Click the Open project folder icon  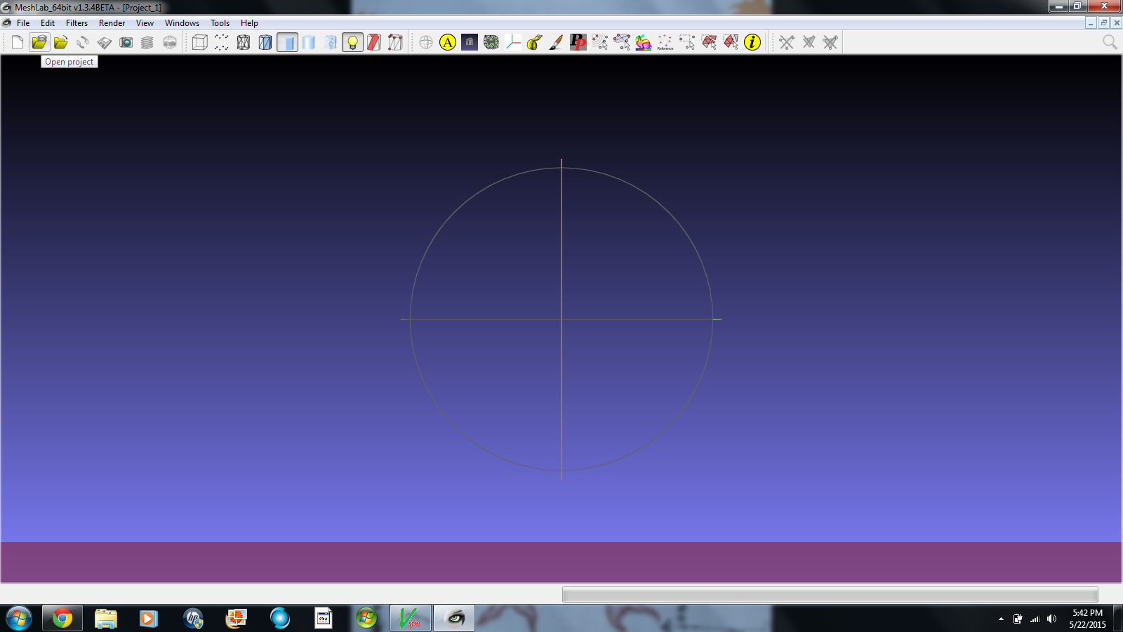tap(39, 42)
